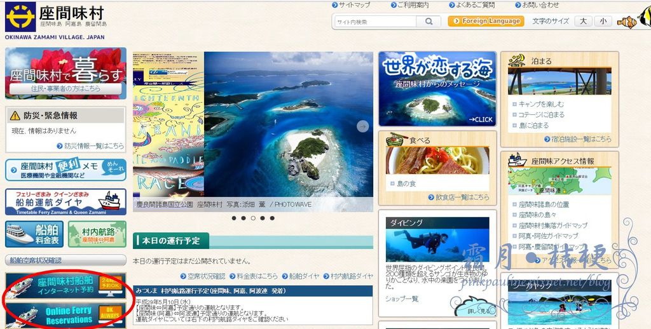
Task: Open 座間味諸島の位置 link
Action: click(544, 205)
